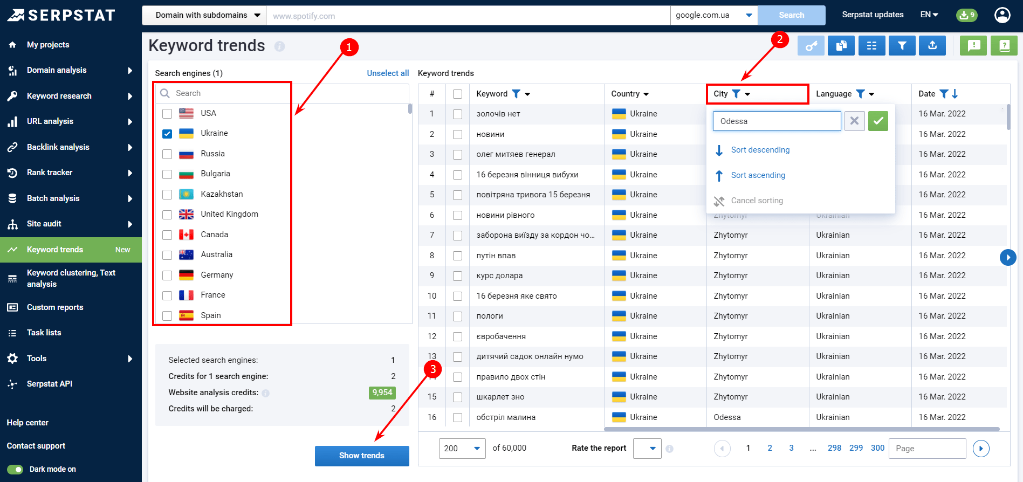The image size is (1023, 482).
Task: Open the google.com.ua search engine dropdown
Action: (714, 15)
